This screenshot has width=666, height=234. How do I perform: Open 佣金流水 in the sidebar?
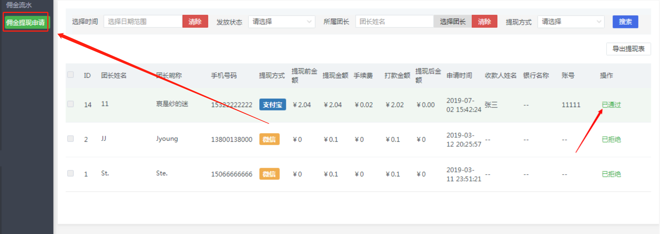click(19, 5)
